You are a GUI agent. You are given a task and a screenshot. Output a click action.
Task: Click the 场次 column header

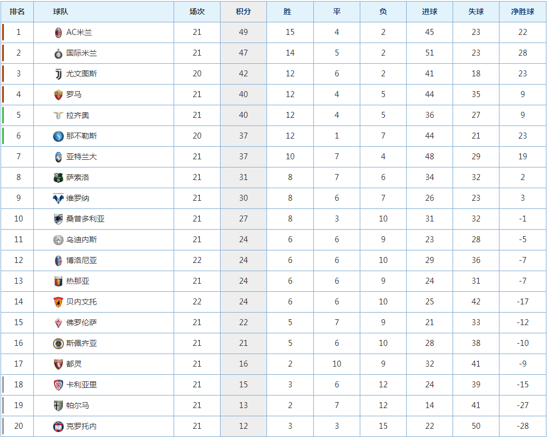197,11
